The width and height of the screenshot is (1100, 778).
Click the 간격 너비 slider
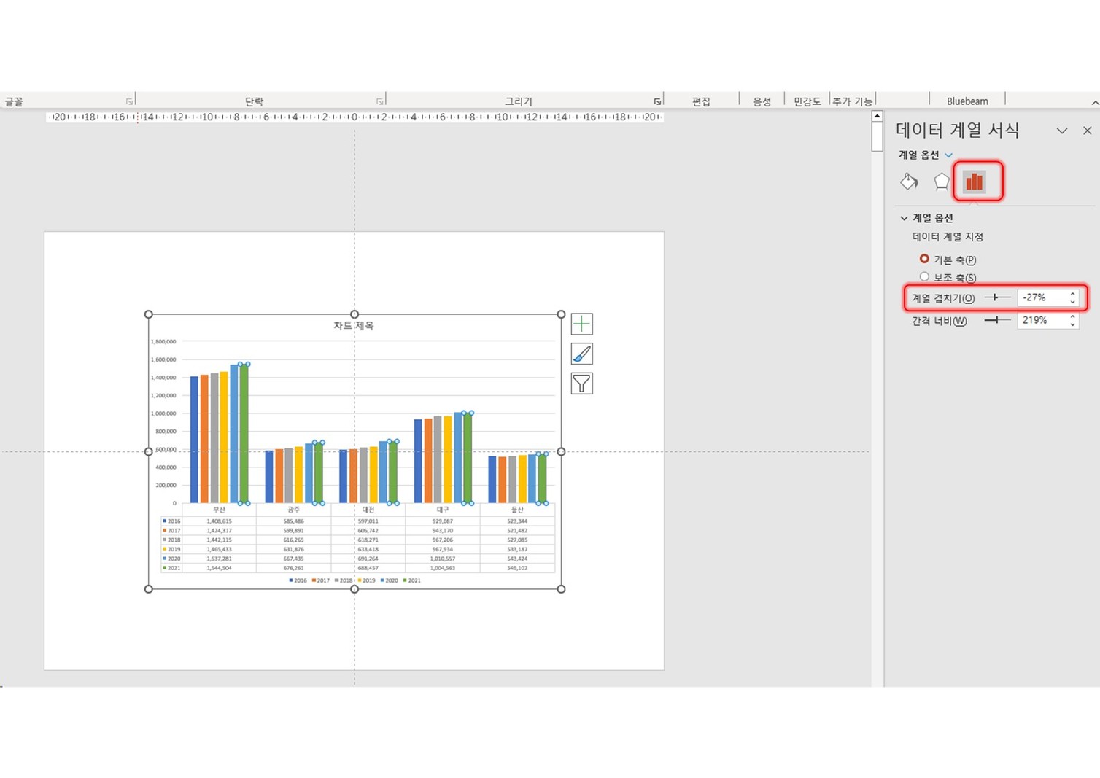(997, 320)
